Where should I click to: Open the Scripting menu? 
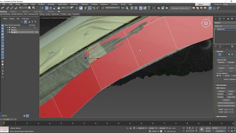coord(94,4)
